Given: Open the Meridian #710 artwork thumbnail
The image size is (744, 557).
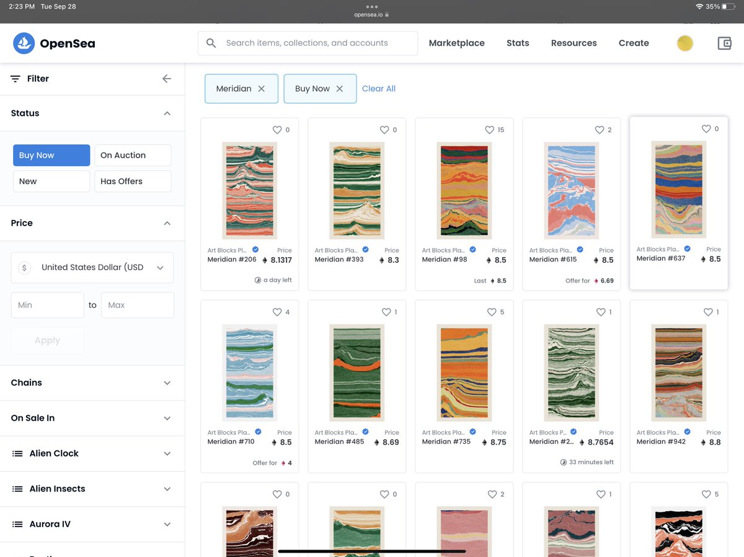Looking at the screenshot, I should click(x=250, y=373).
